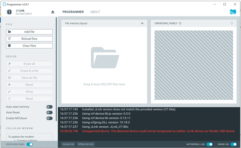Click the 'To update the modem' instructions box
The width and height of the screenshot is (241, 148).
coord(29,137)
